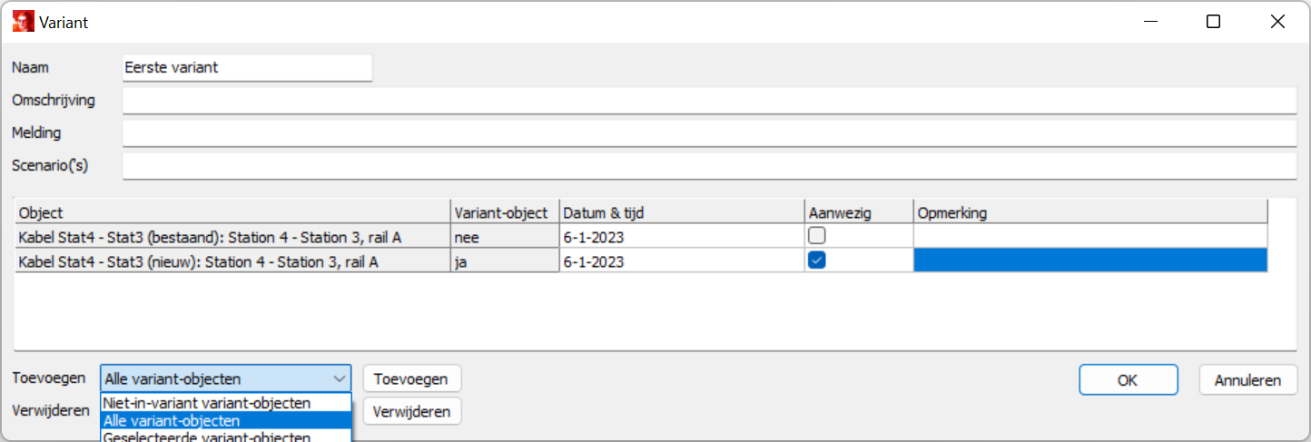Click into the Naam text field
Image resolution: width=1311 pixels, height=442 pixels.
(x=247, y=67)
